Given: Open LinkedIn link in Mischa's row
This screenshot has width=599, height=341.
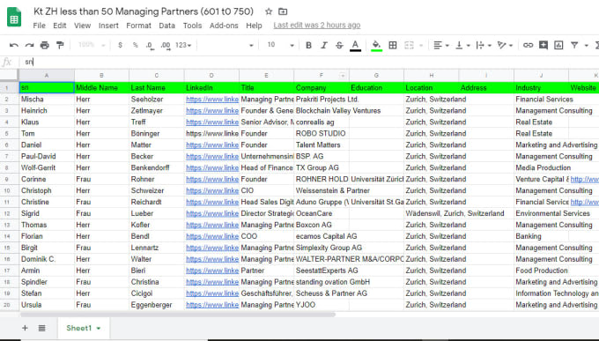Looking at the screenshot, I should pyautogui.click(x=212, y=100).
